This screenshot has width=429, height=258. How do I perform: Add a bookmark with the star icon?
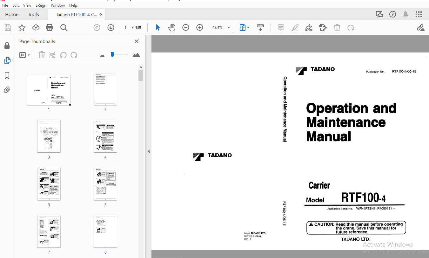pos(22,28)
